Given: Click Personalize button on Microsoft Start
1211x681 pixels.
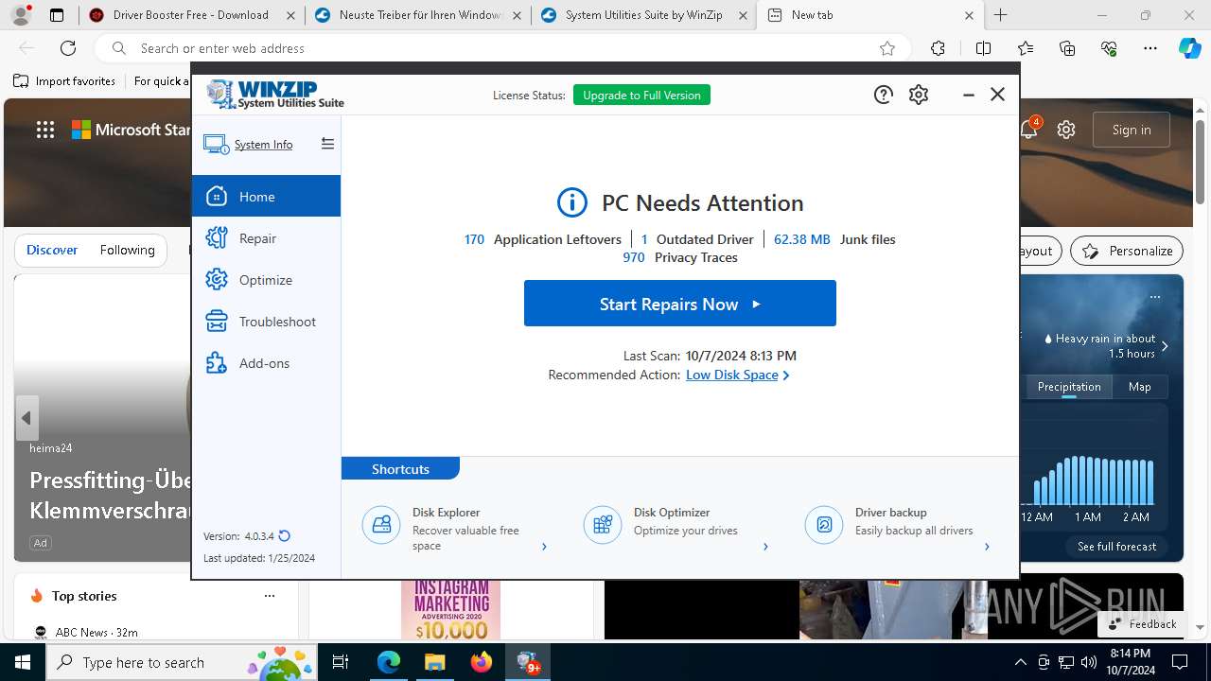Looking at the screenshot, I should tap(1127, 251).
